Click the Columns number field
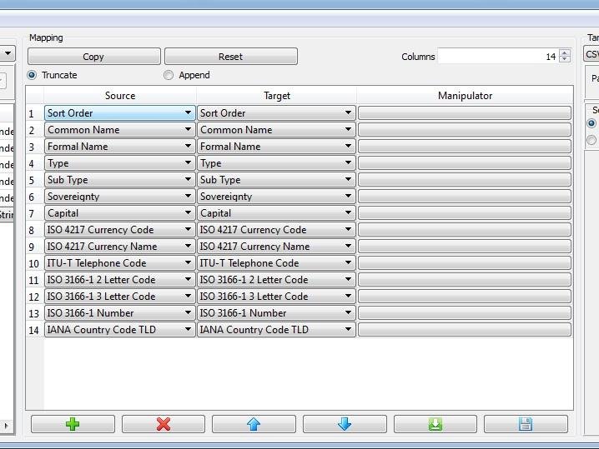Screen dimensions: 599x449 pyautogui.click(x=498, y=57)
